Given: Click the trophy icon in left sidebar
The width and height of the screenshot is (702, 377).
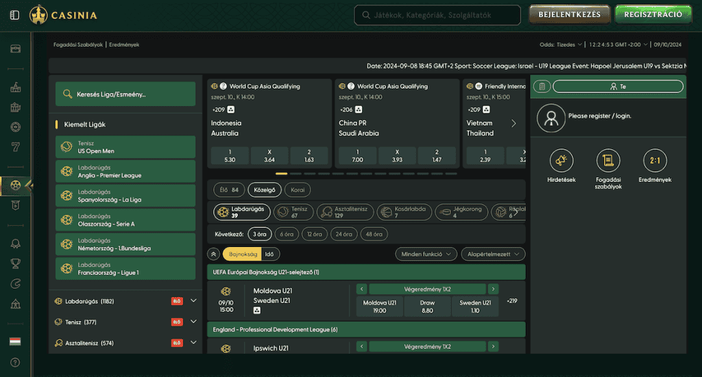Looking at the screenshot, I should 14,263.
